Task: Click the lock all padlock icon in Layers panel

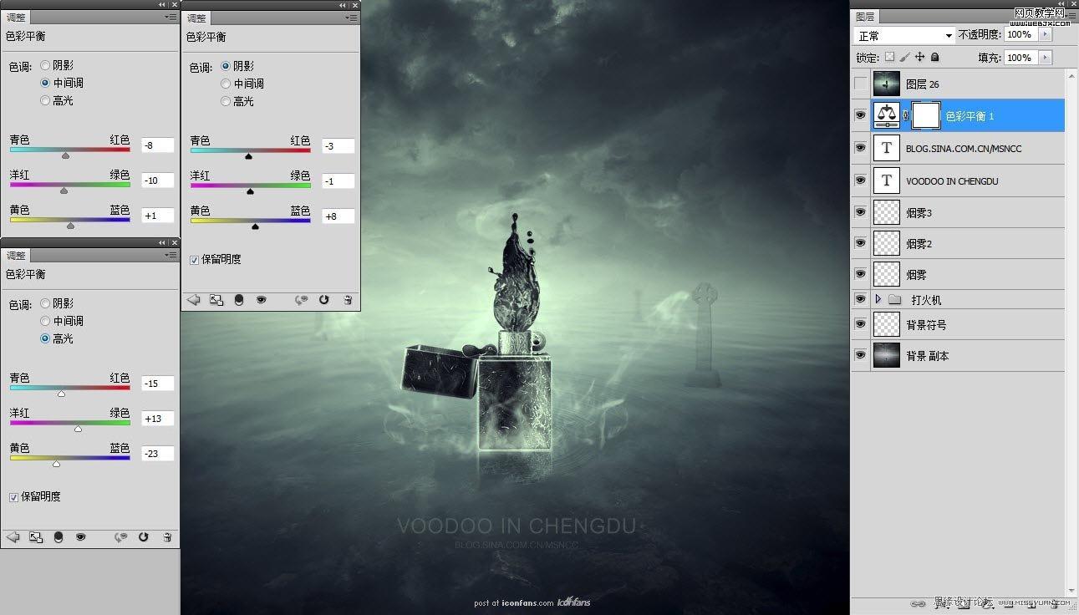Action: pos(935,57)
